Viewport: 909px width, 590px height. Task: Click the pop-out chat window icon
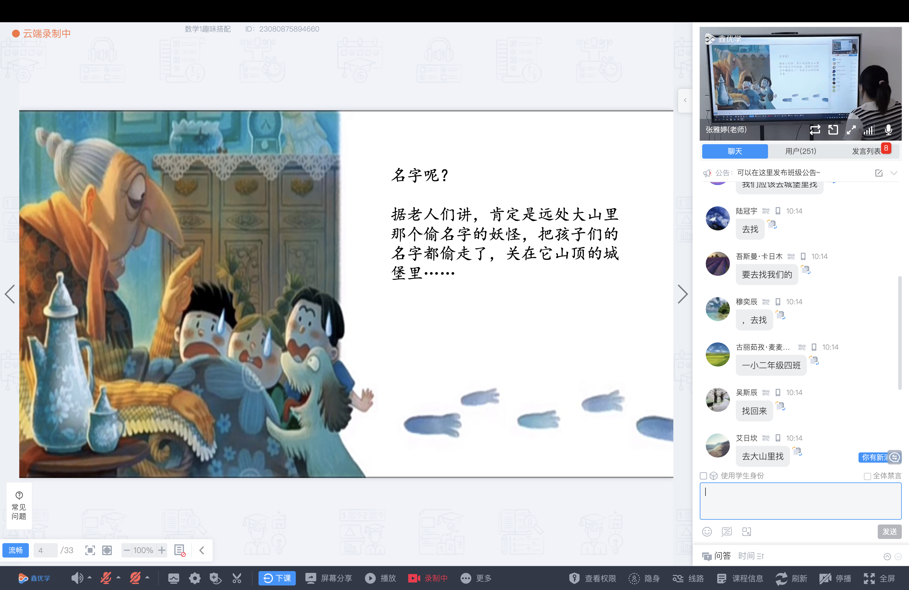[747, 532]
